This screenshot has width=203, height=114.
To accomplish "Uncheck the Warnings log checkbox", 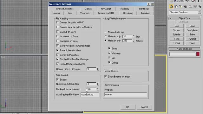I will (109, 53).
